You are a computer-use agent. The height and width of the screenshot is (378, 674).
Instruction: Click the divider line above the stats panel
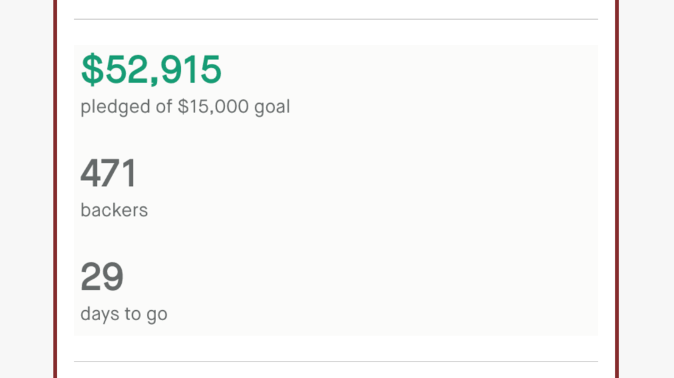pos(336,19)
